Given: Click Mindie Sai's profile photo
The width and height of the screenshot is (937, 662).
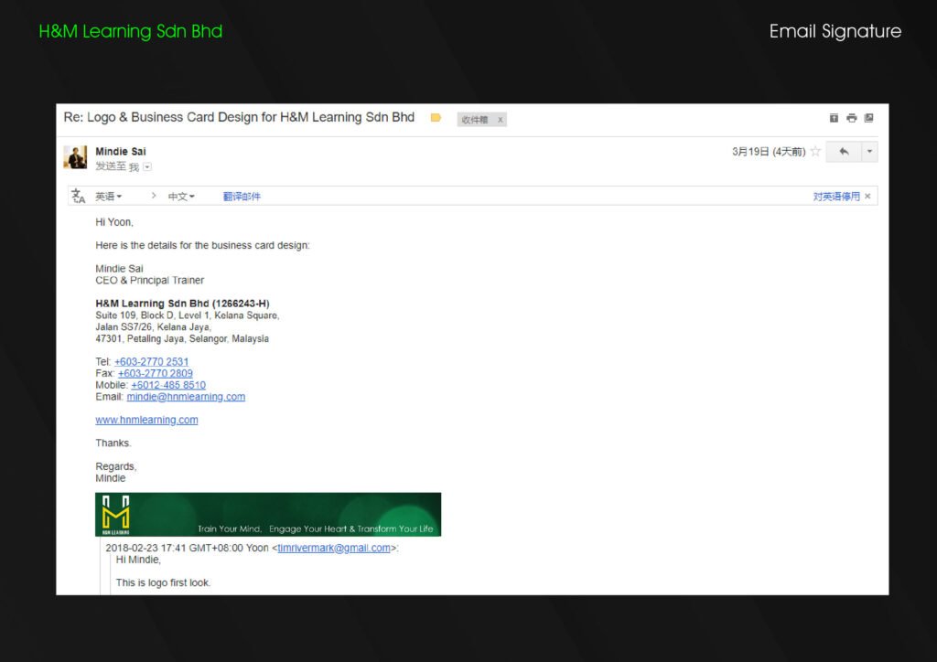Looking at the screenshot, I should pyautogui.click(x=75, y=157).
